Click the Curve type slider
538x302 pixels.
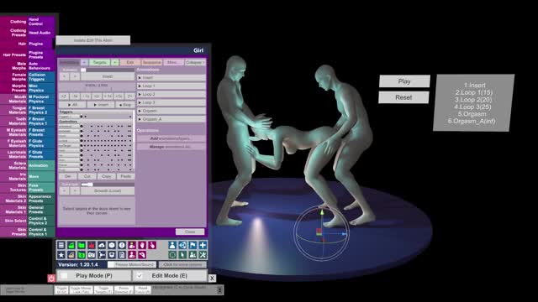click(x=108, y=185)
